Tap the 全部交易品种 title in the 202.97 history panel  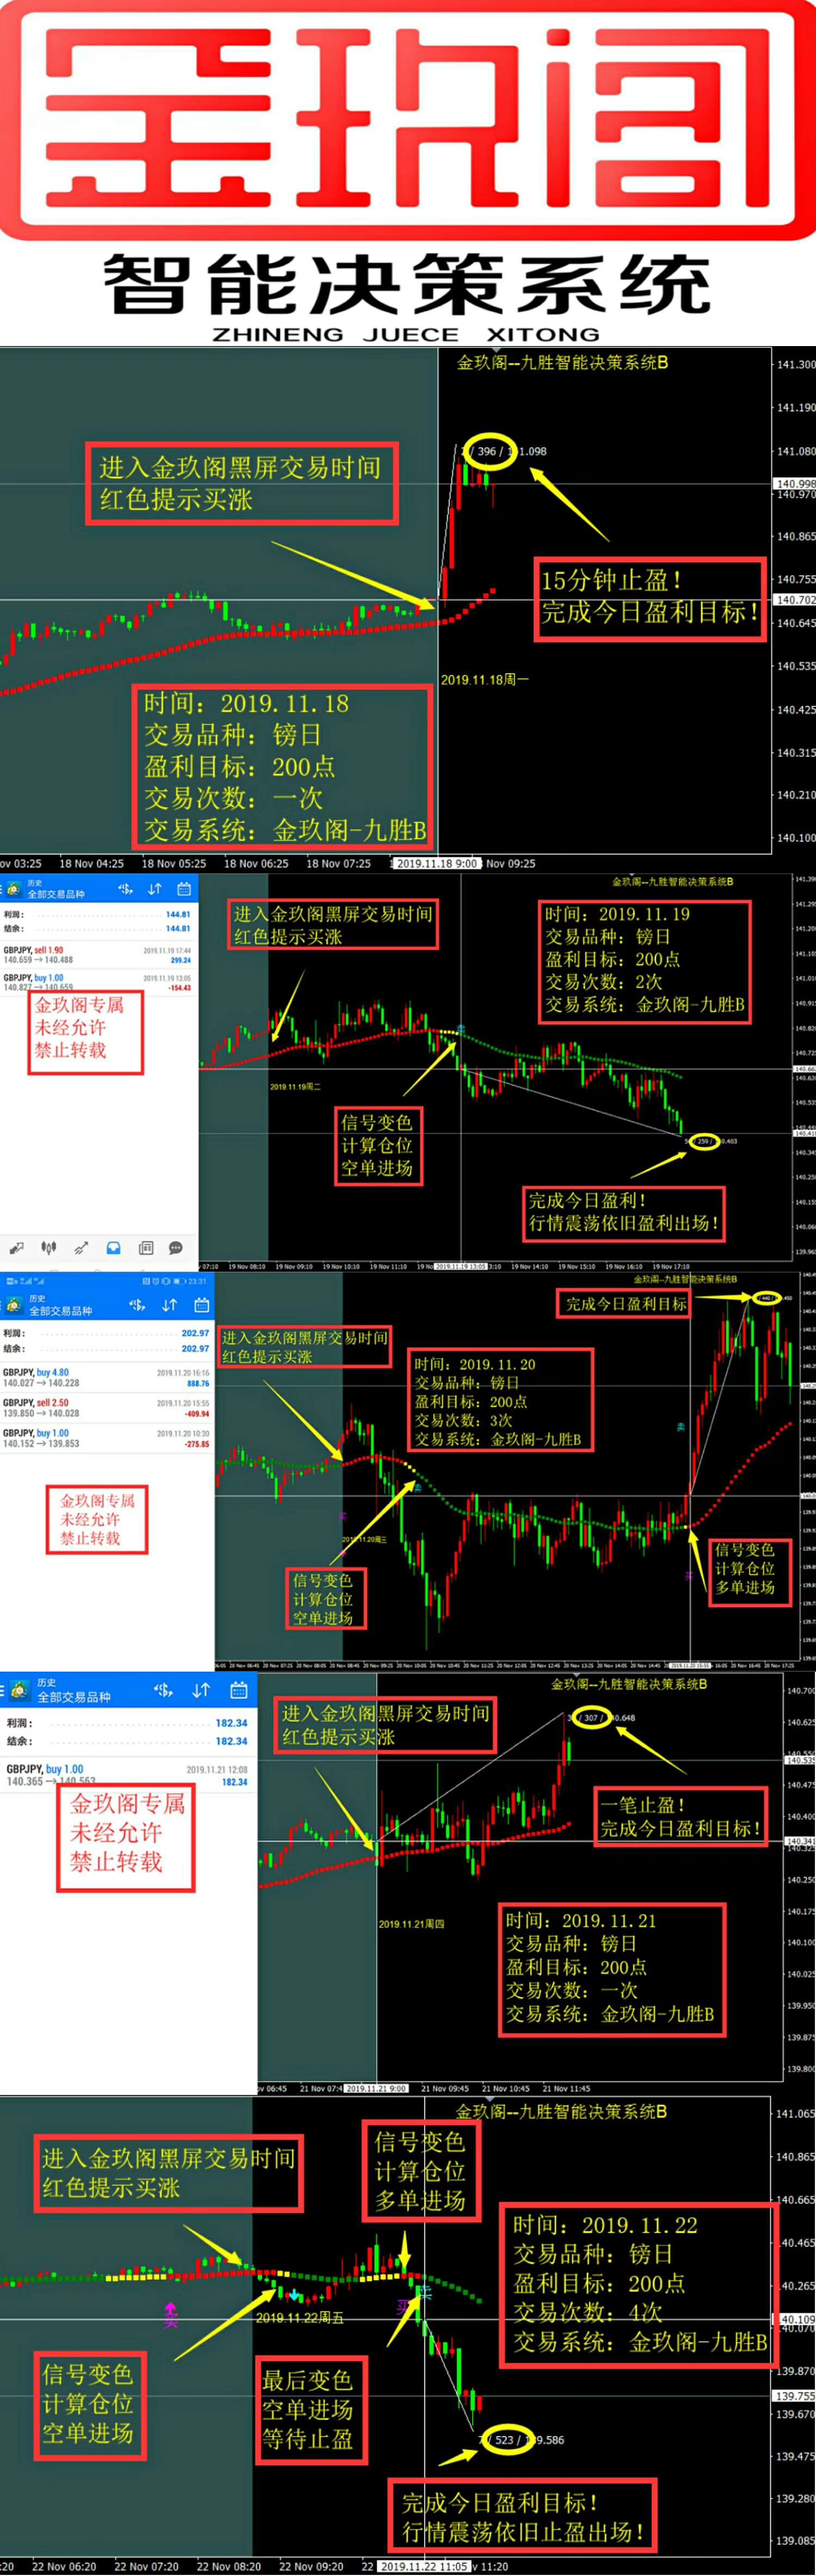point(60,1311)
